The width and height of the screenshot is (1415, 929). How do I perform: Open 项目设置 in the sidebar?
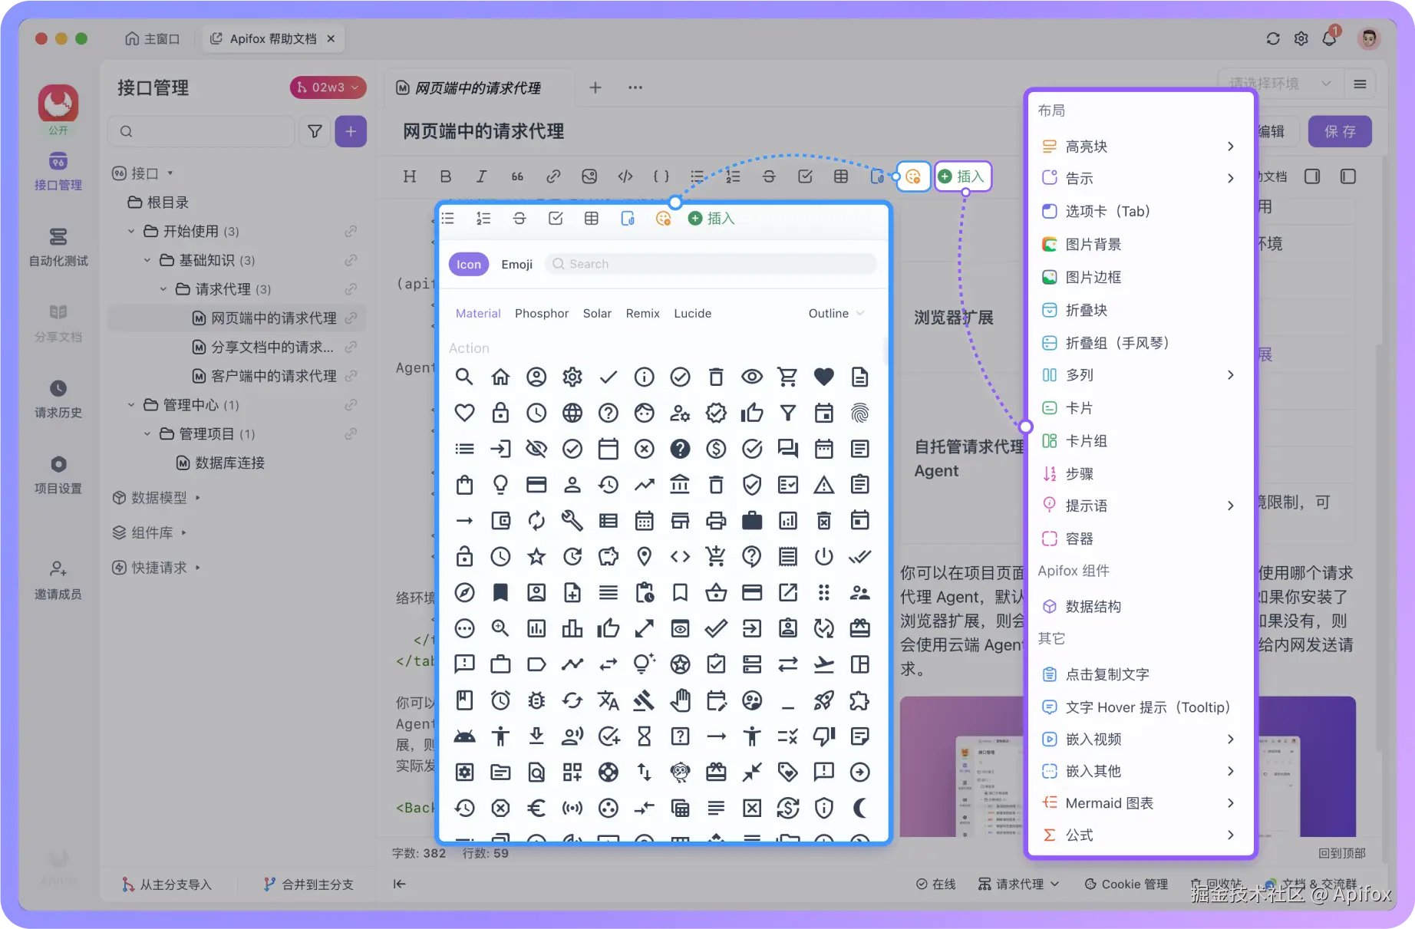coord(58,474)
